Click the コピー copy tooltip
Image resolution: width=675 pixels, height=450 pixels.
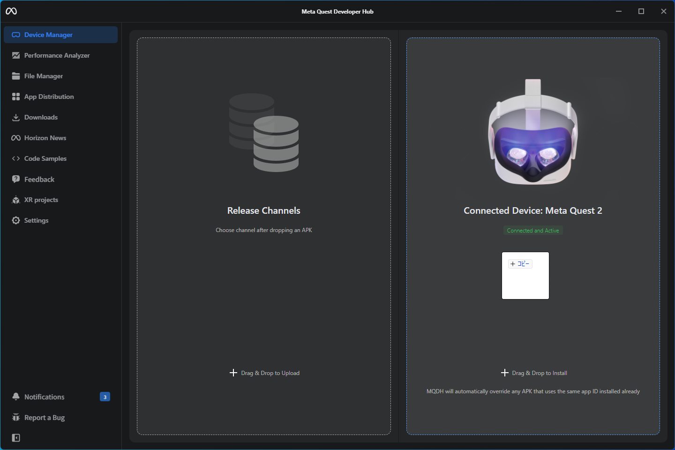tap(520, 264)
